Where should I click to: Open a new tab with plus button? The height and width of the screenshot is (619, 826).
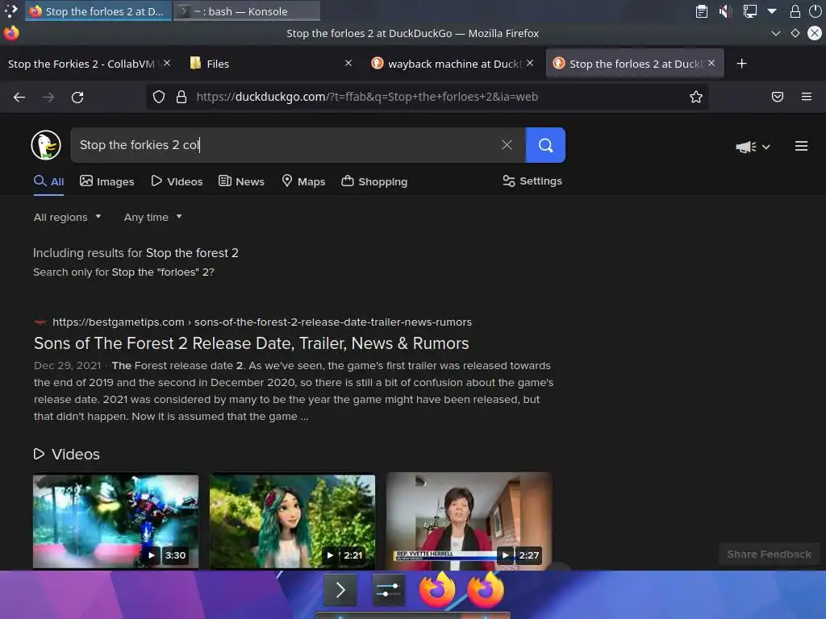tap(742, 64)
